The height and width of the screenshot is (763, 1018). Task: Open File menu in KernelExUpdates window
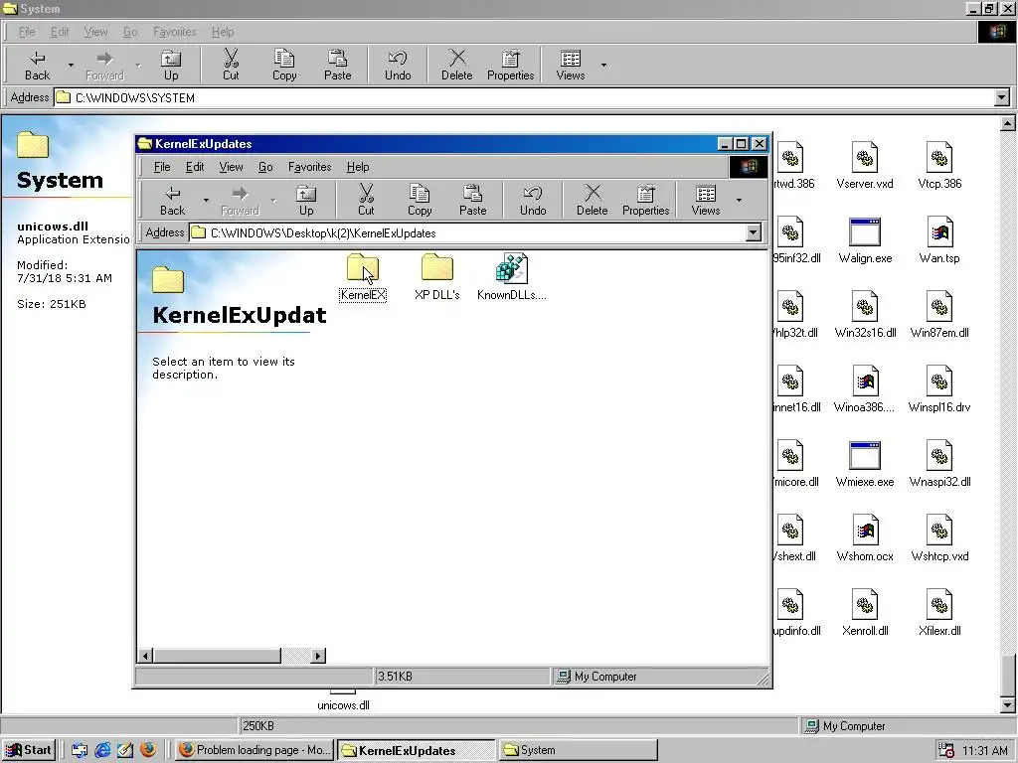click(x=162, y=167)
